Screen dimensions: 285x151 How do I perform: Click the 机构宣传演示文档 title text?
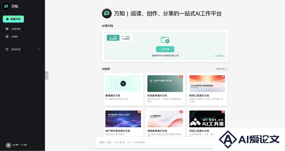tap(157, 95)
